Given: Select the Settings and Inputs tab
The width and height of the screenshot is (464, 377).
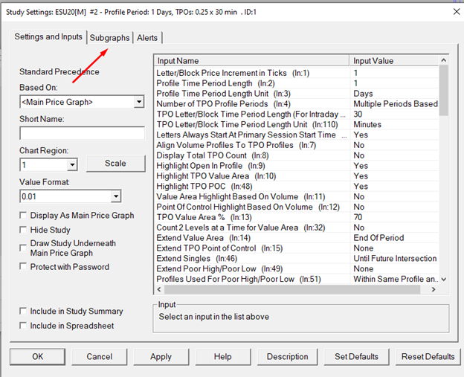Looking at the screenshot, I should [x=49, y=37].
